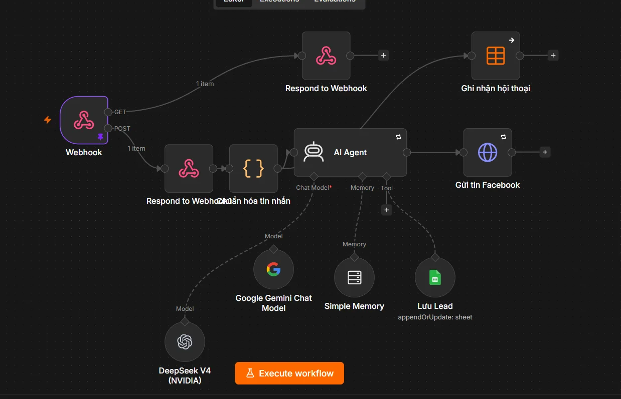Open the Chuẩn hóa tin nhắn code node
Screen dimensions: 621x399
253,169
